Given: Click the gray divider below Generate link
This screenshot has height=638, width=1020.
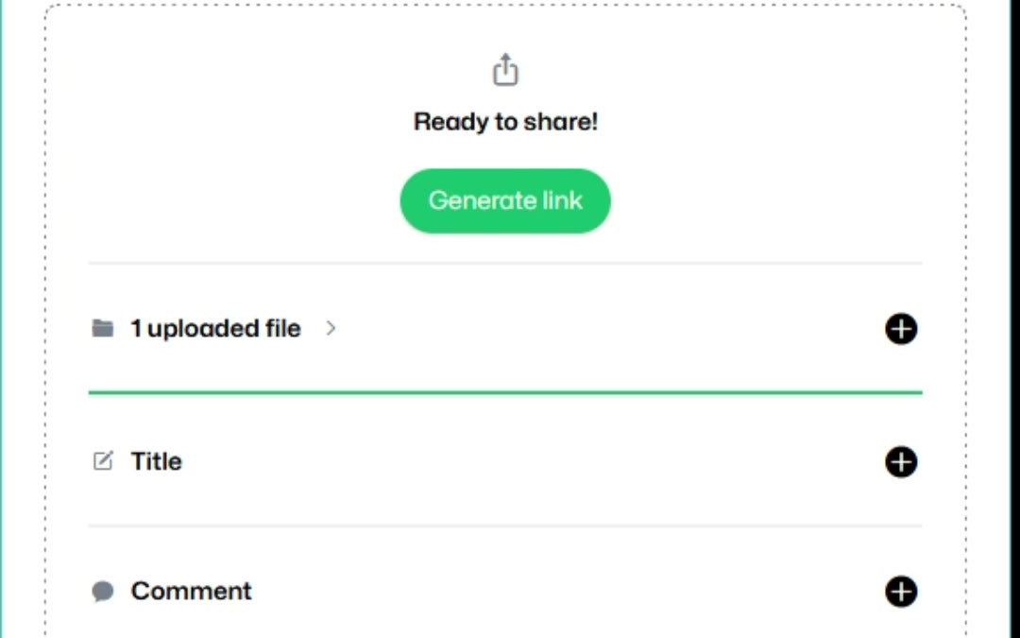Looking at the screenshot, I should [x=505, y=263].
